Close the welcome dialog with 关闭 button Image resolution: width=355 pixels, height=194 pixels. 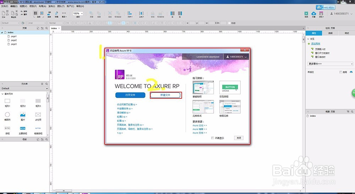pos(239,138)
